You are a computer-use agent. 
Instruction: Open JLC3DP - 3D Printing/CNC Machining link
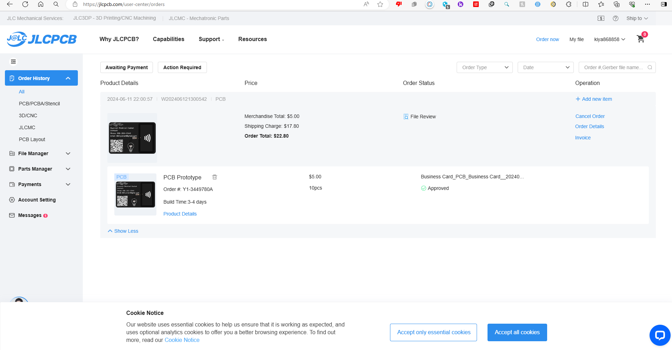click(115, 18)
